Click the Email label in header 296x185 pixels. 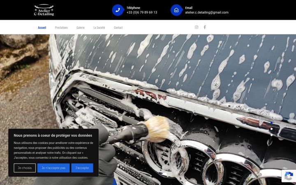click(x=189, y=8)
